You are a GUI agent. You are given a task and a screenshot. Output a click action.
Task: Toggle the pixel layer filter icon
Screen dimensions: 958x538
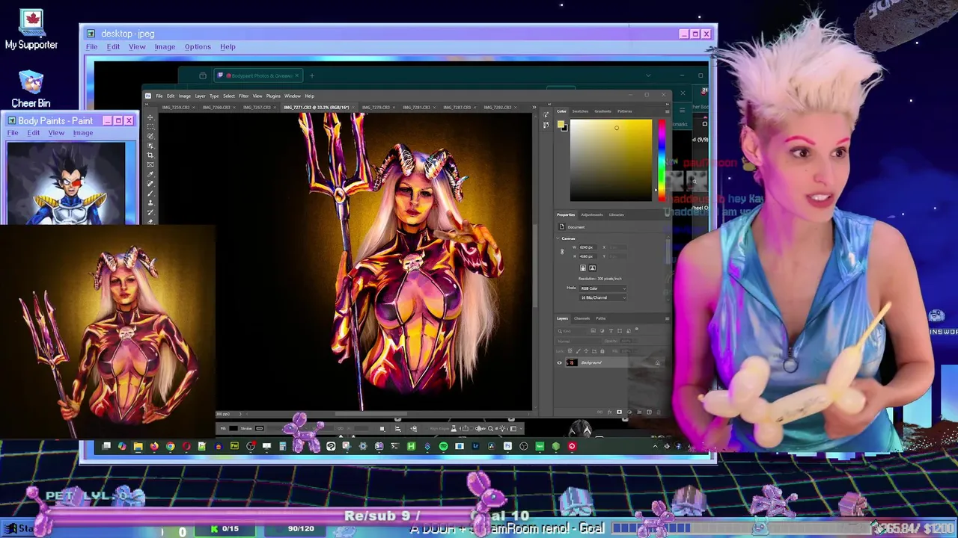click(x=594, y=331)
